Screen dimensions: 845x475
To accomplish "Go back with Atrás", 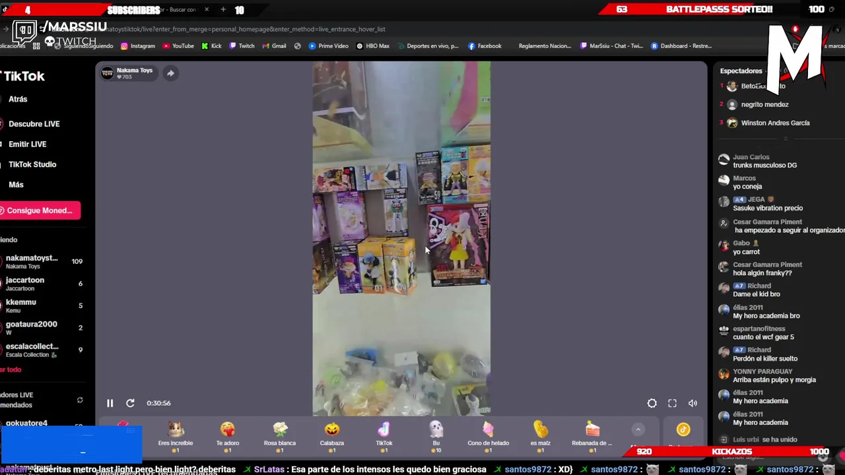I will click(x=18, y=99).
